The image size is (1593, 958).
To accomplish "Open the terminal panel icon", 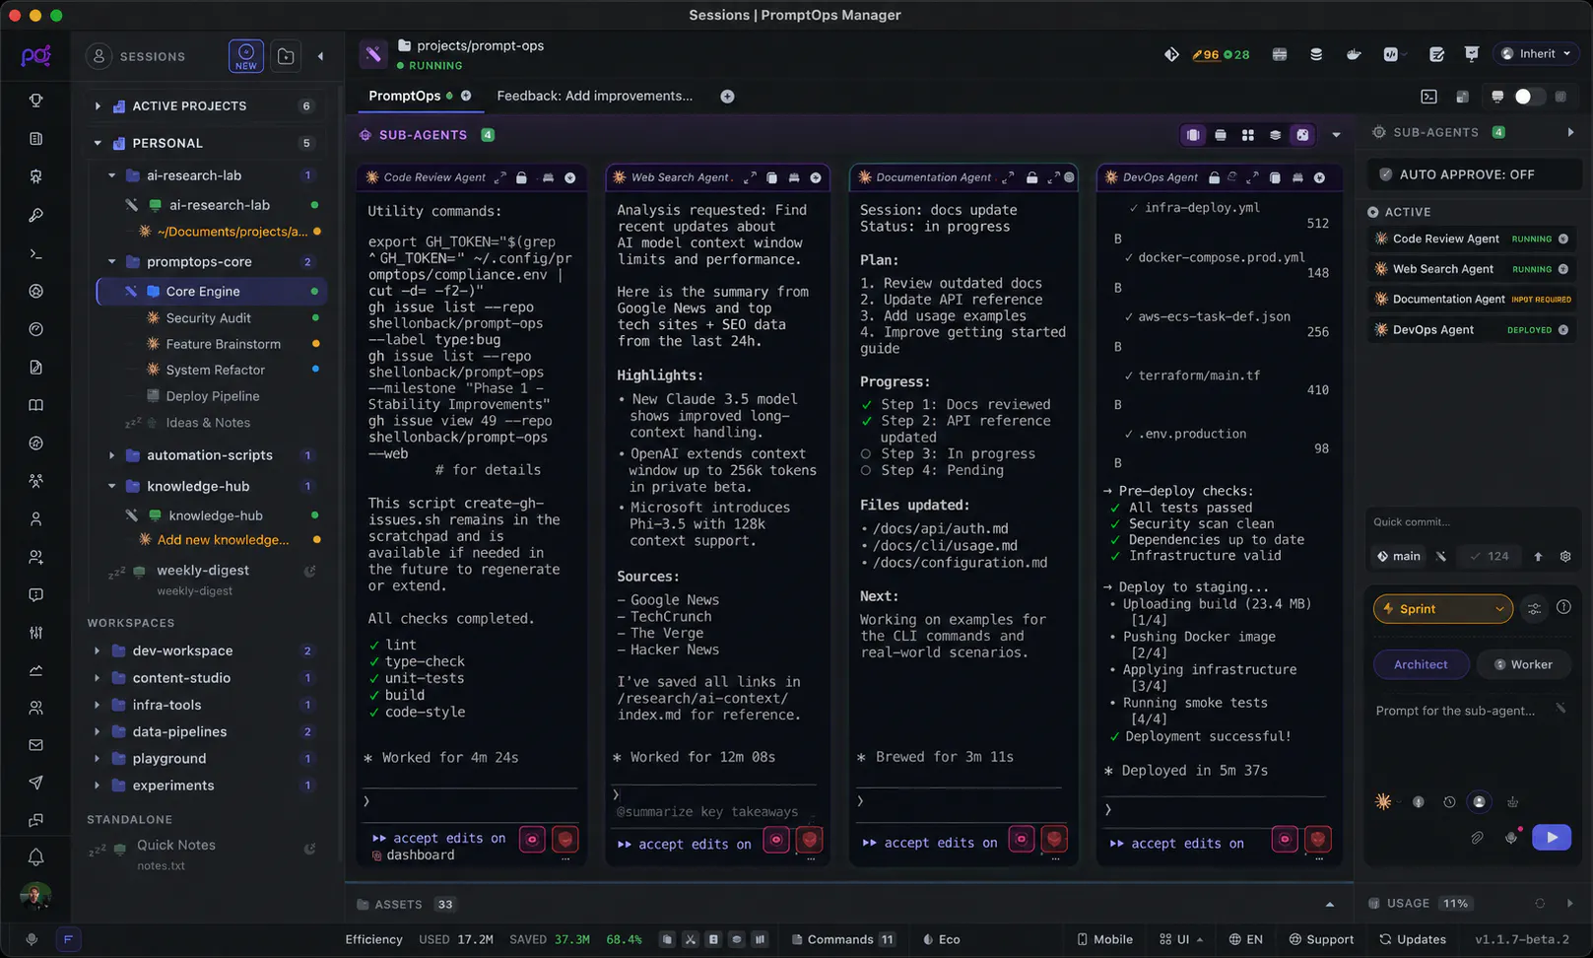I will click(x=1428, y=97).
